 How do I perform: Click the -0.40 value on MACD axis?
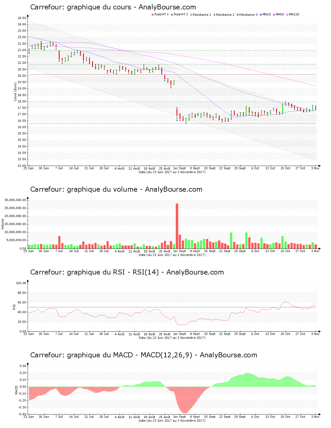pos(22,414)
